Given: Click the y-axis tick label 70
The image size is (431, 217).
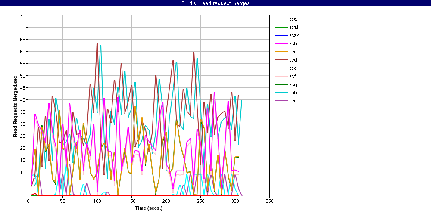Looking at the screenshot, I should click(23, 28).
